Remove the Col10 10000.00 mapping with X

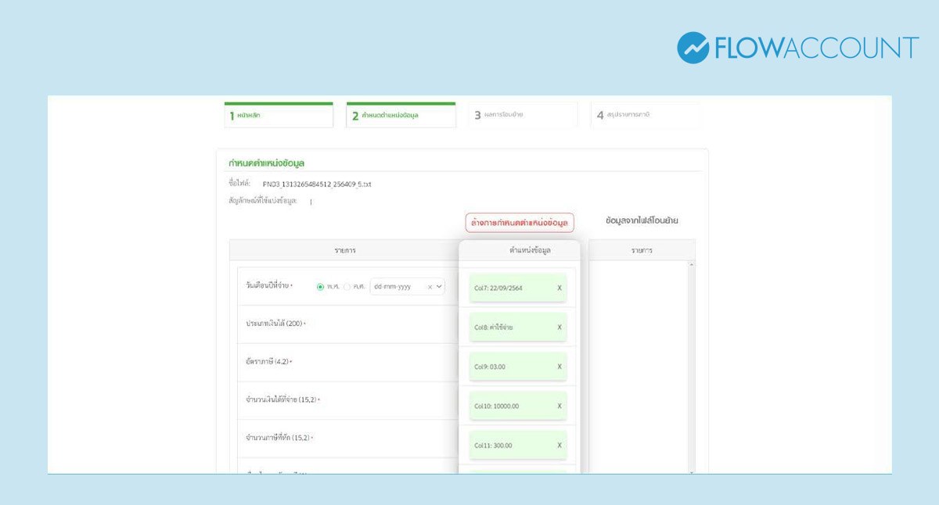(x=559, y=406)
